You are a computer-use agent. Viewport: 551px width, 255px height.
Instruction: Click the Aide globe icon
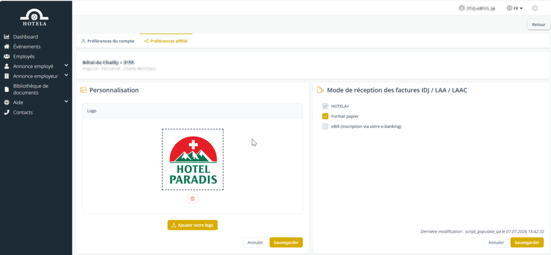click(x=6, y=103)
